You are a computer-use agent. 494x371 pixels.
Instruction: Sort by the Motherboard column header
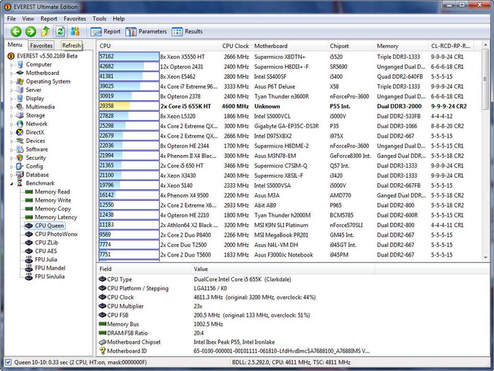[x=290, y=46]
